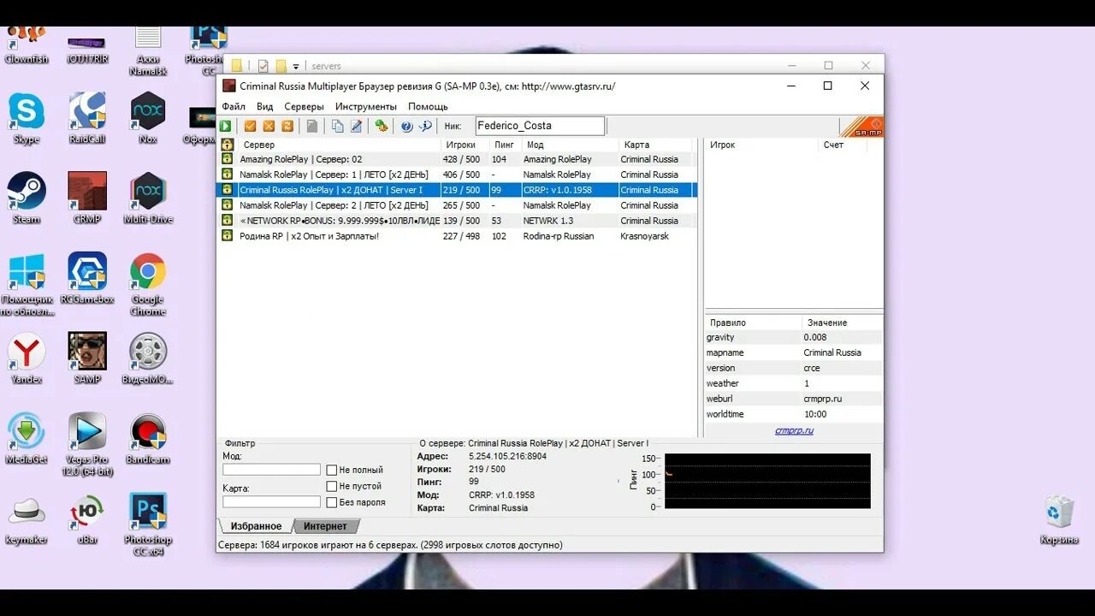Viewport: 1095px width, 616px height.
Task: Open the Корзина recycle bin icon
Action: point(1059,519)
